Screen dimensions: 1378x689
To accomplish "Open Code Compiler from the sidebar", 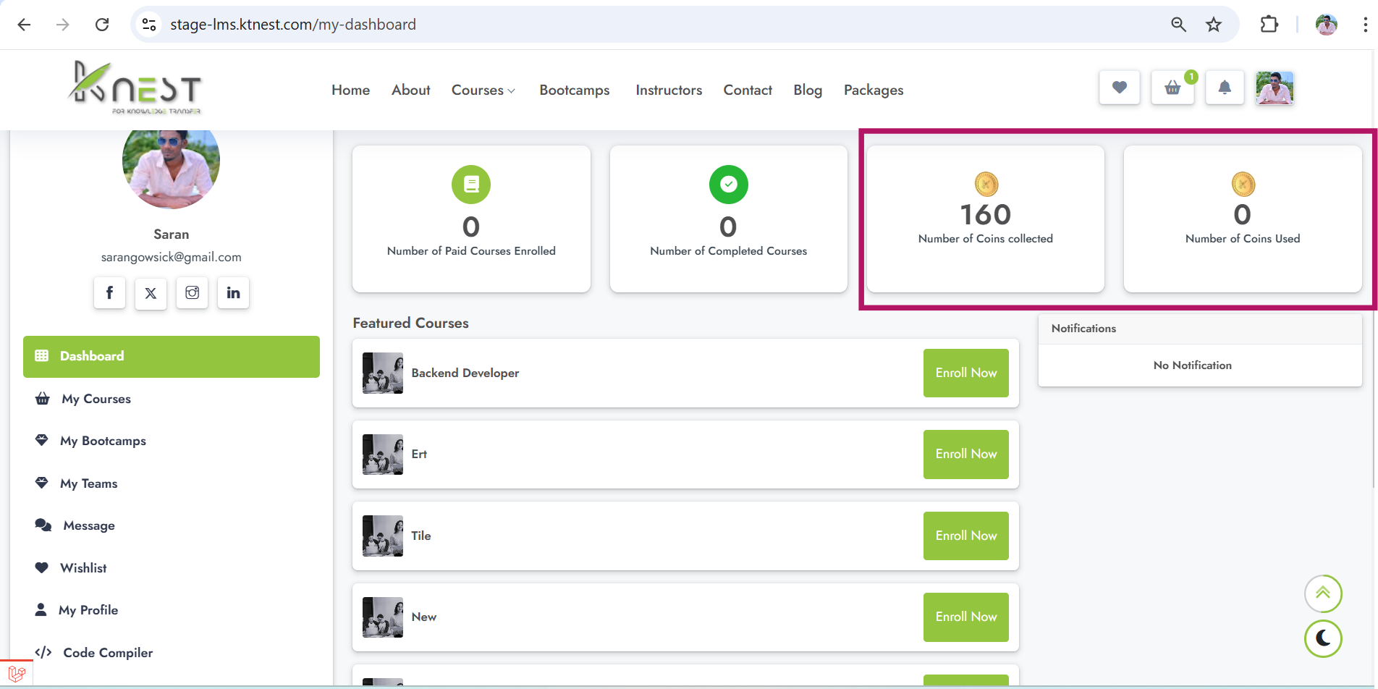I will 108,653.
